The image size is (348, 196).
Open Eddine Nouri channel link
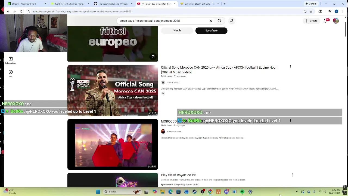173,82
